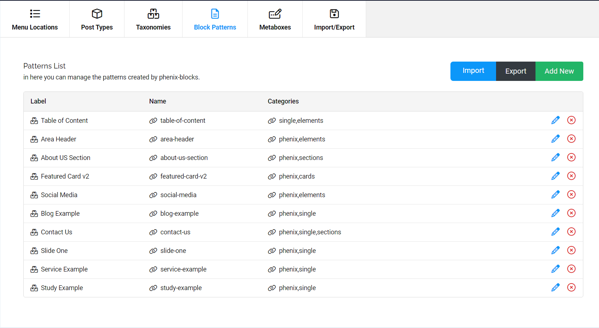Screen dimensions: 599x328
Task: Edit the Table of Content pattern
Action: pos(555,120)
